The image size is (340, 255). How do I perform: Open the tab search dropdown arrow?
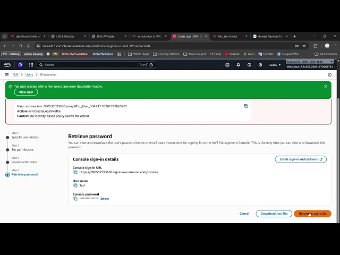pos(5,37)
